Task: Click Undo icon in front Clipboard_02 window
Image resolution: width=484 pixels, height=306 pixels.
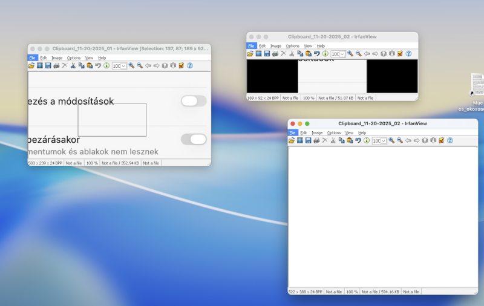Action: click(358, 140)
